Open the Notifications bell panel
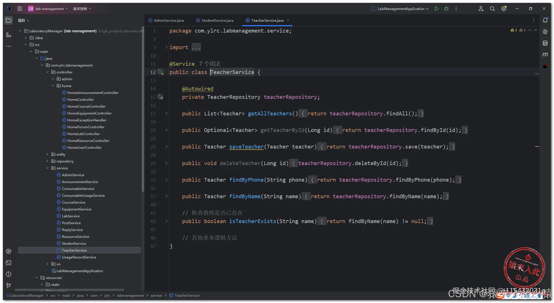 [x=545, y=20]
